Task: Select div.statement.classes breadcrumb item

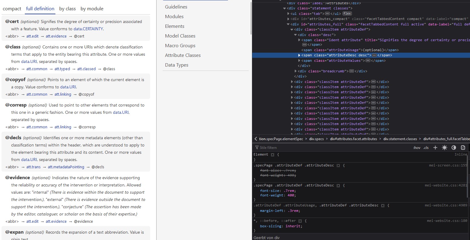Action: pyautogui.click(x=400, y=139)
